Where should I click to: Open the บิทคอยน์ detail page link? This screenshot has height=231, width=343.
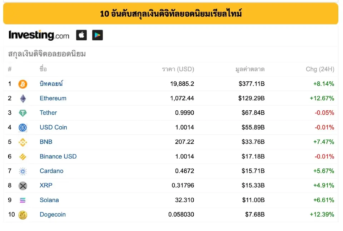click(x=51, y=84)
